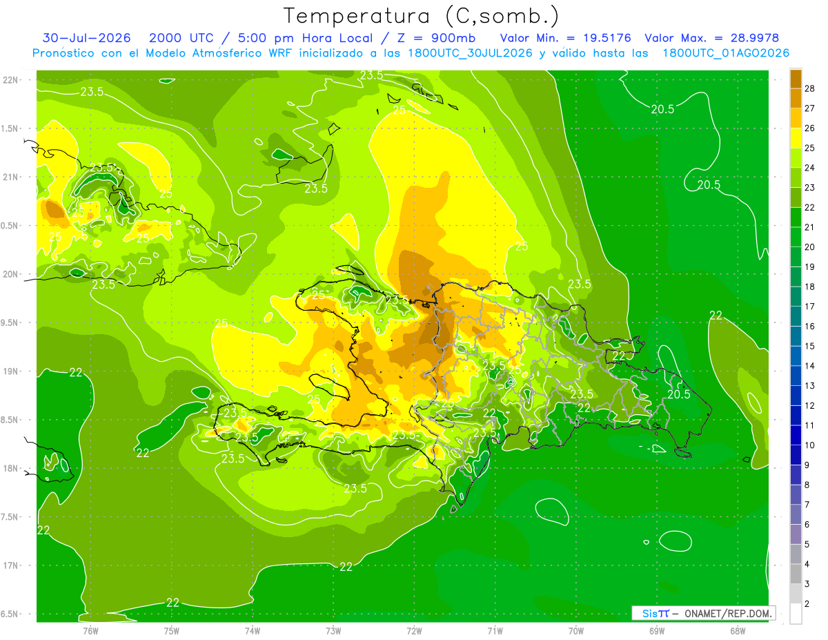This screenshot has height=640, width=828.
Task: Click the legend swatch between 27 and 26
Action: [x=796, y=118]
